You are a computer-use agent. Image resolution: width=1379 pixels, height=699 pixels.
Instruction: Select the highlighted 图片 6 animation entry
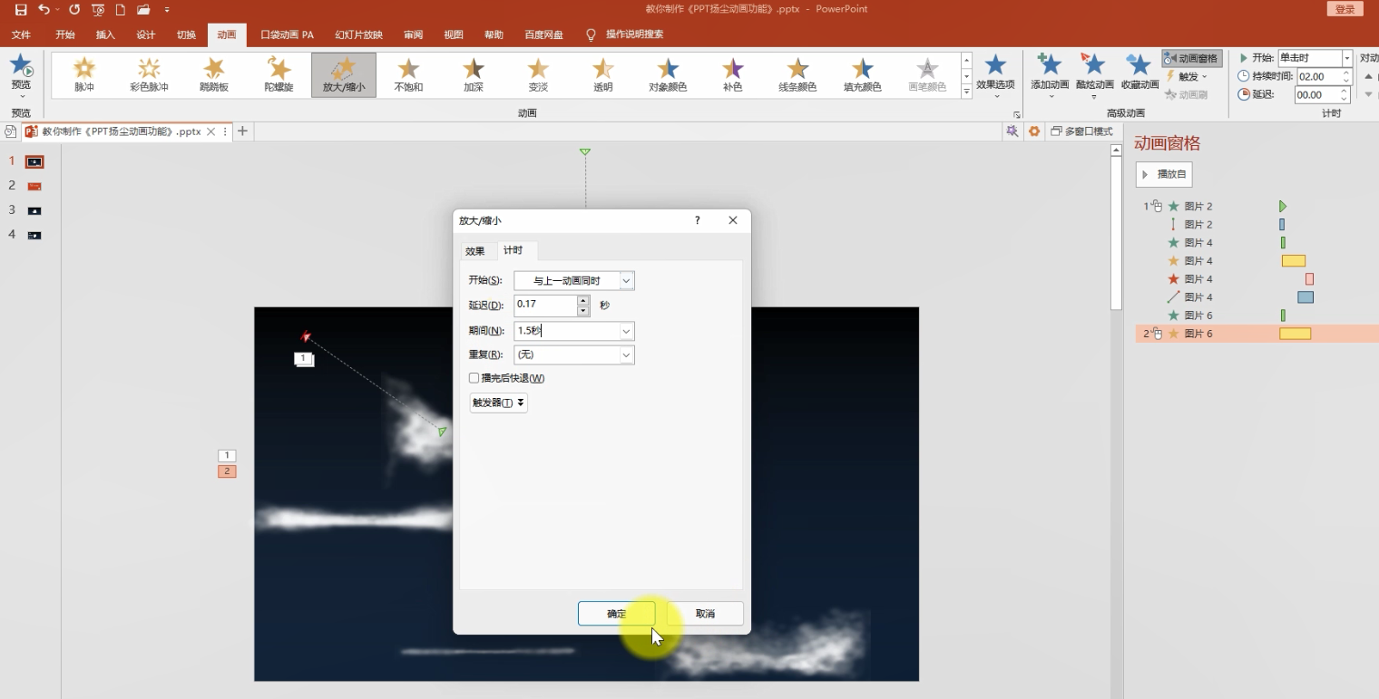pos(1257,334)
